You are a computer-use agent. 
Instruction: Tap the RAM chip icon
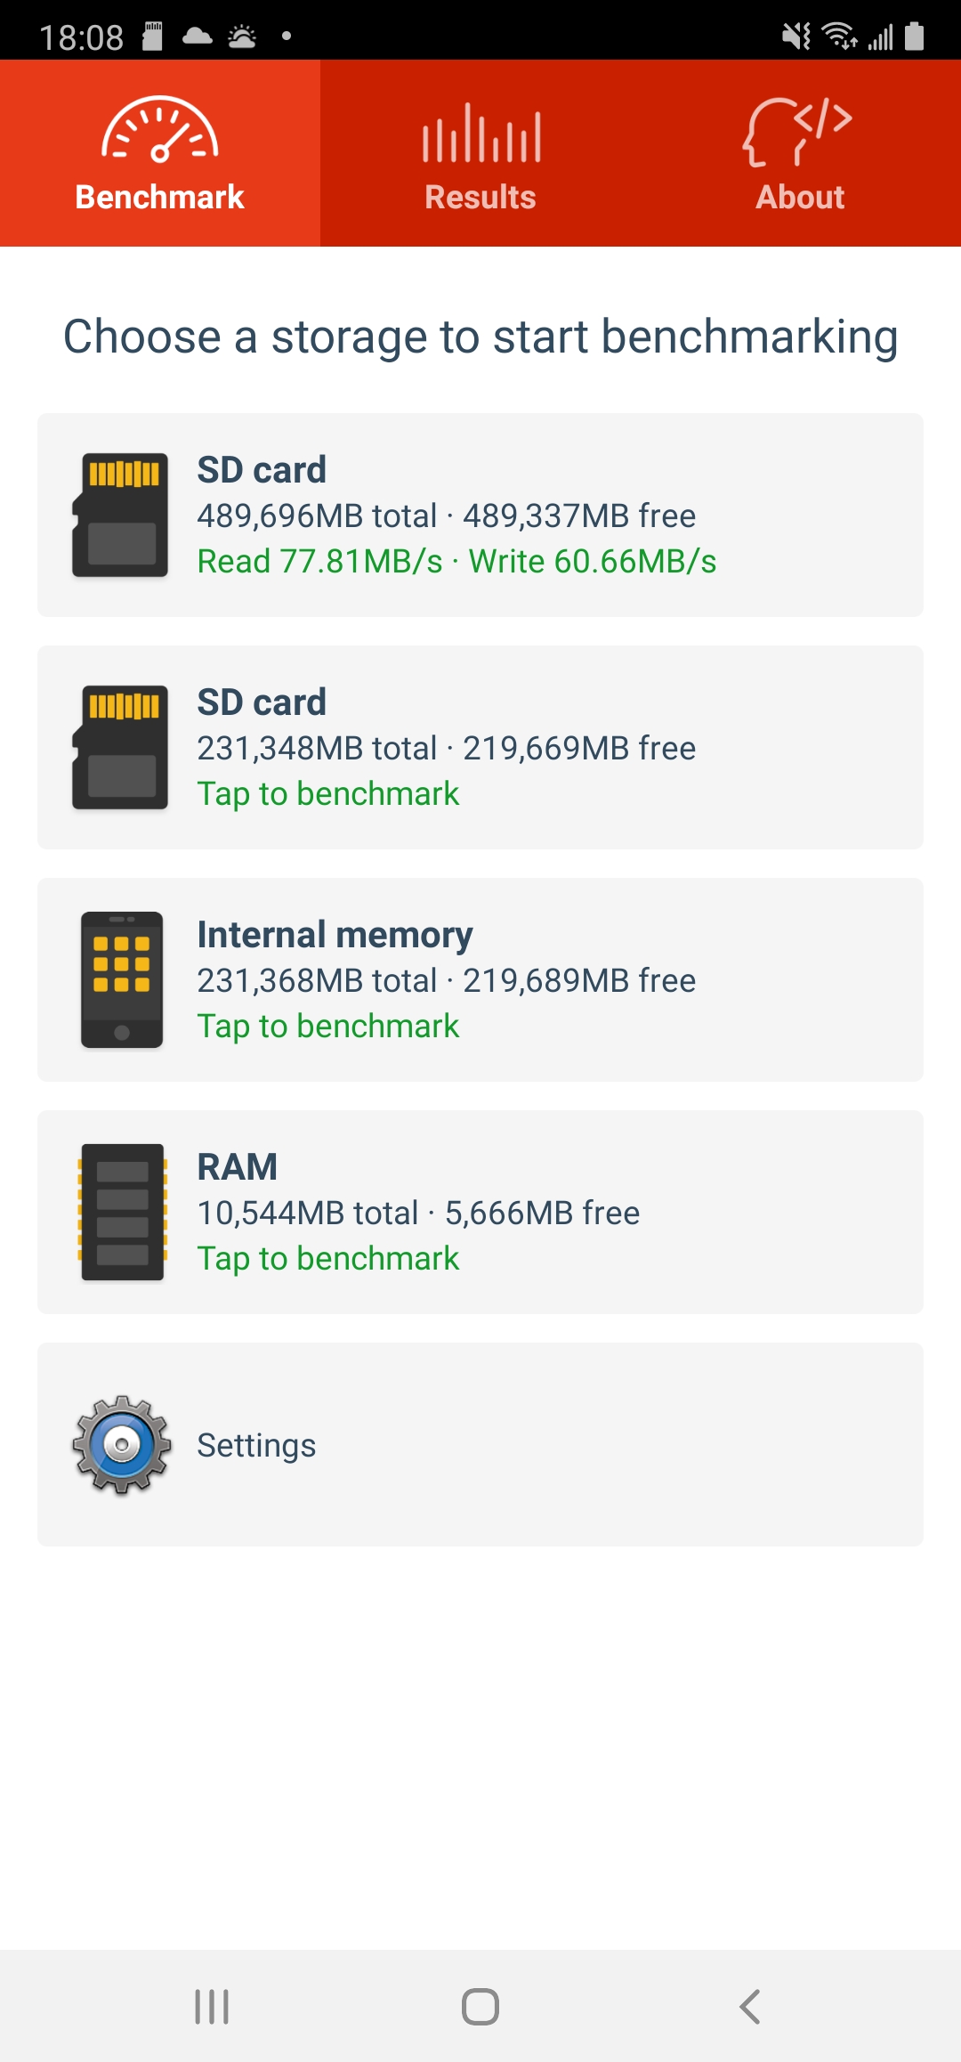point(123,1212)
